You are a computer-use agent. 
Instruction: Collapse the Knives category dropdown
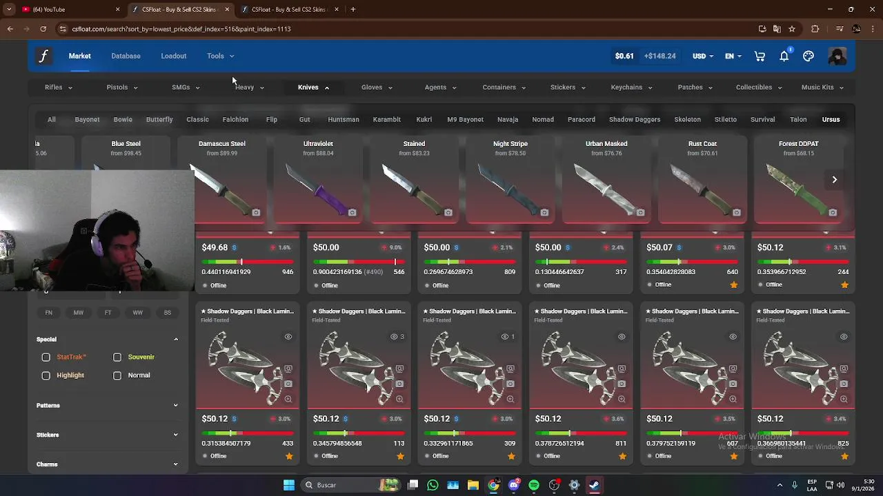tap(313, 87)
